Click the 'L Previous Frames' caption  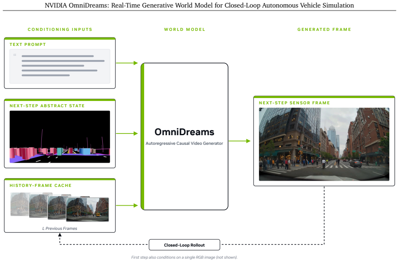click(x=60, y=229)
